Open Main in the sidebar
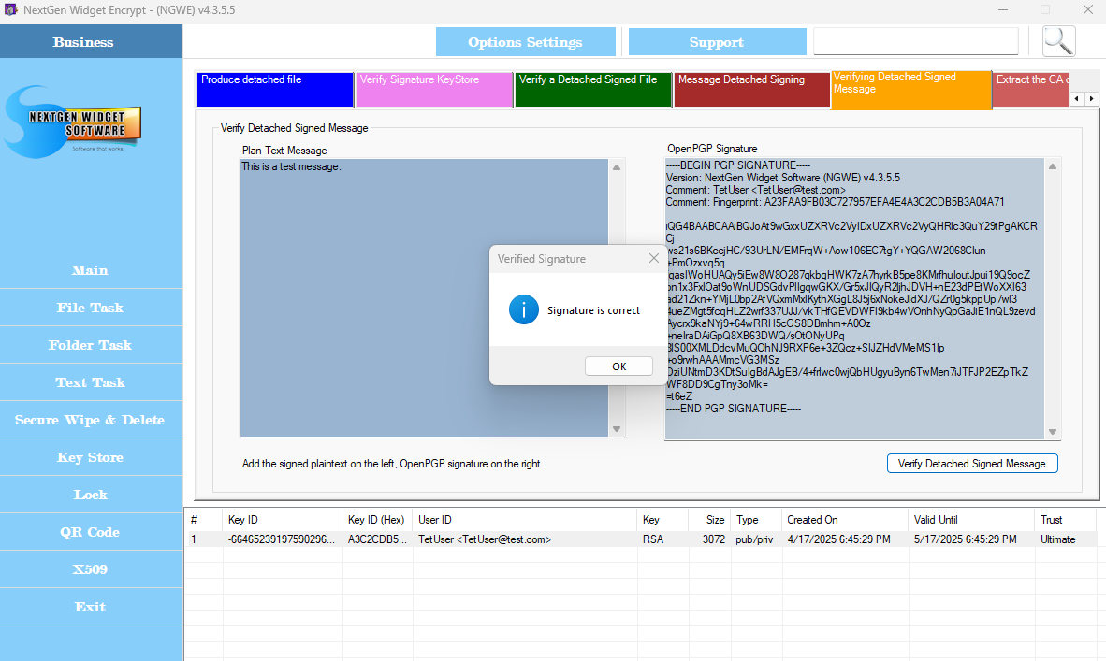 tap(91, 270)
